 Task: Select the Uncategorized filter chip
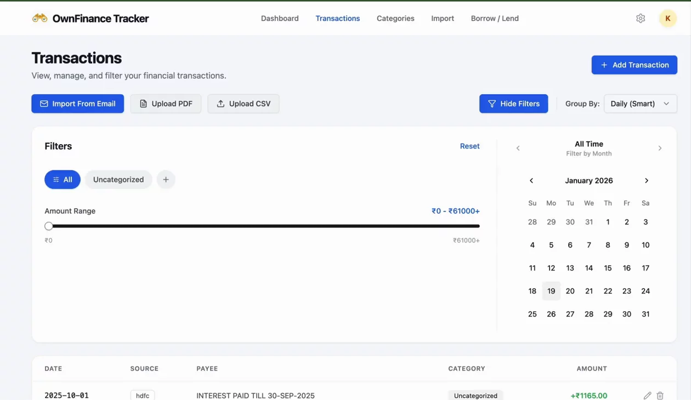tap(118, 180)
